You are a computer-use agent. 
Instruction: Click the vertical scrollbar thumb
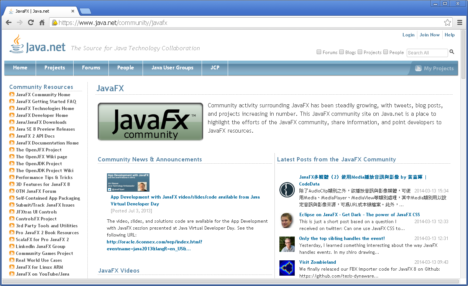coord(463,54)
